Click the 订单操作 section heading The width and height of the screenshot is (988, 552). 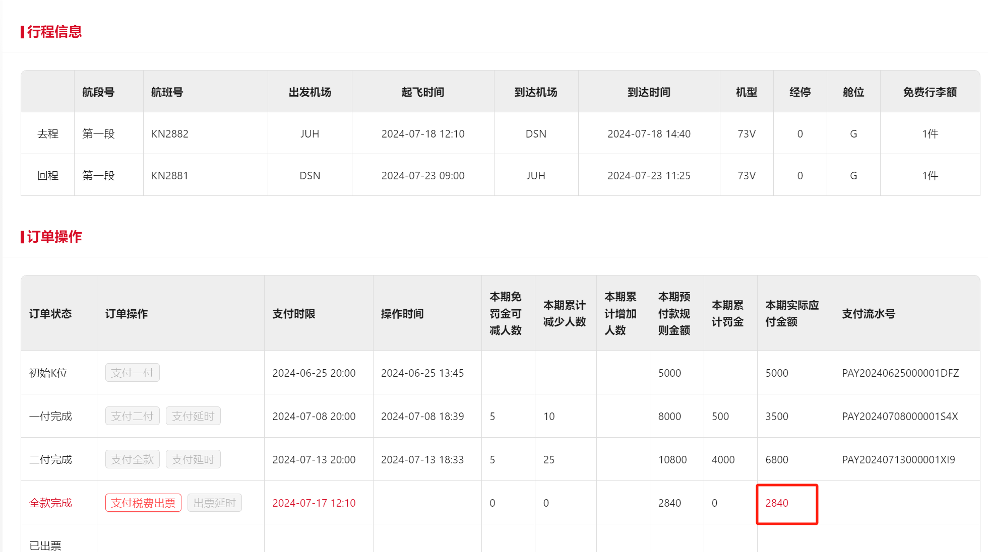point(54,237)
